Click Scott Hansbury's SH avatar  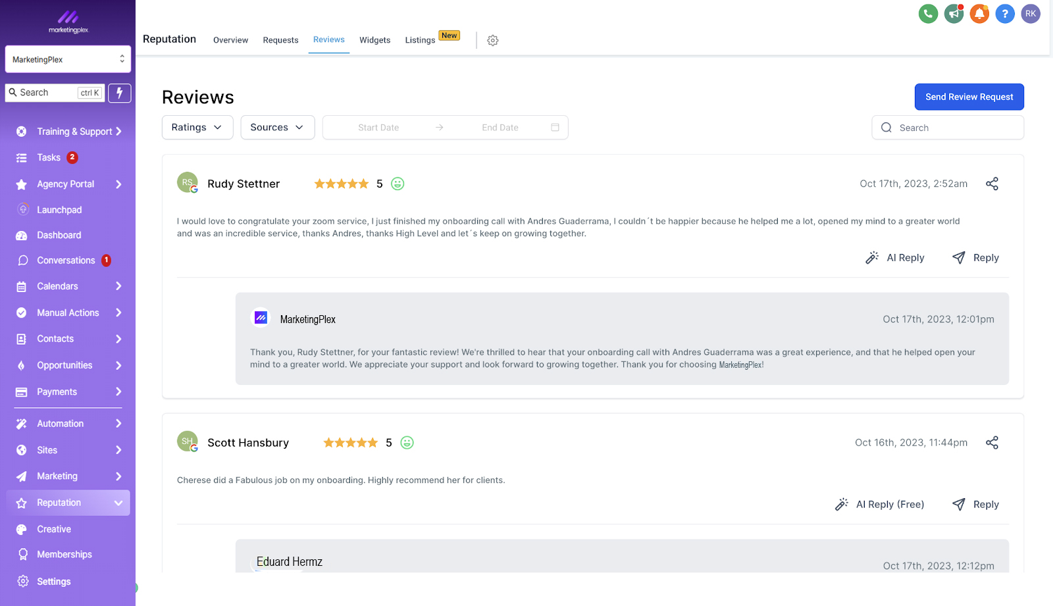[x=188, y=442]
